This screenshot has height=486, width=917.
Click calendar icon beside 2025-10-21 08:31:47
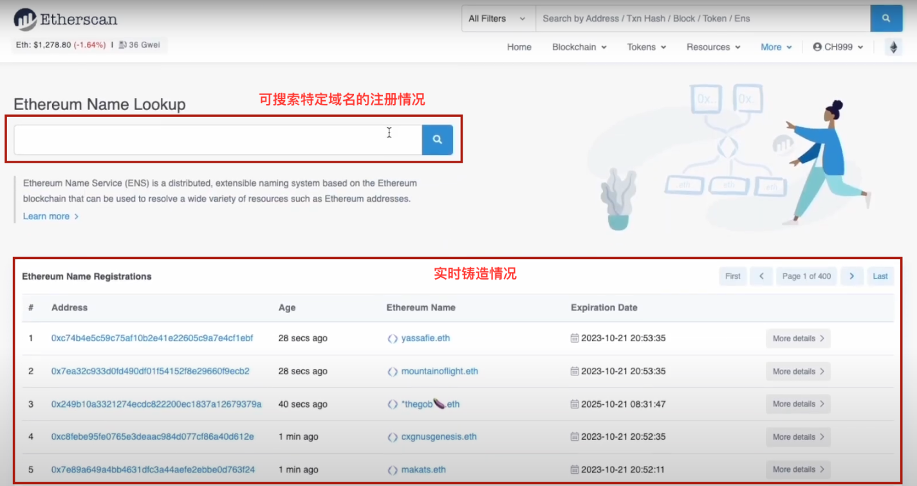pyautogui.click(x=575, y=404)
